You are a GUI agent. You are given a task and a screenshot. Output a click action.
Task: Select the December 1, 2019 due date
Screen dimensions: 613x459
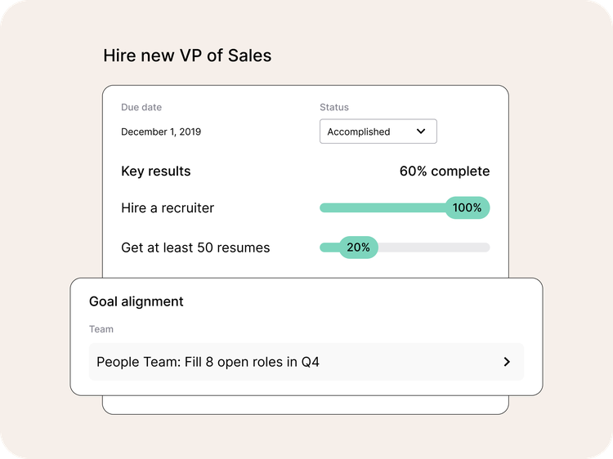coord(161,131)
